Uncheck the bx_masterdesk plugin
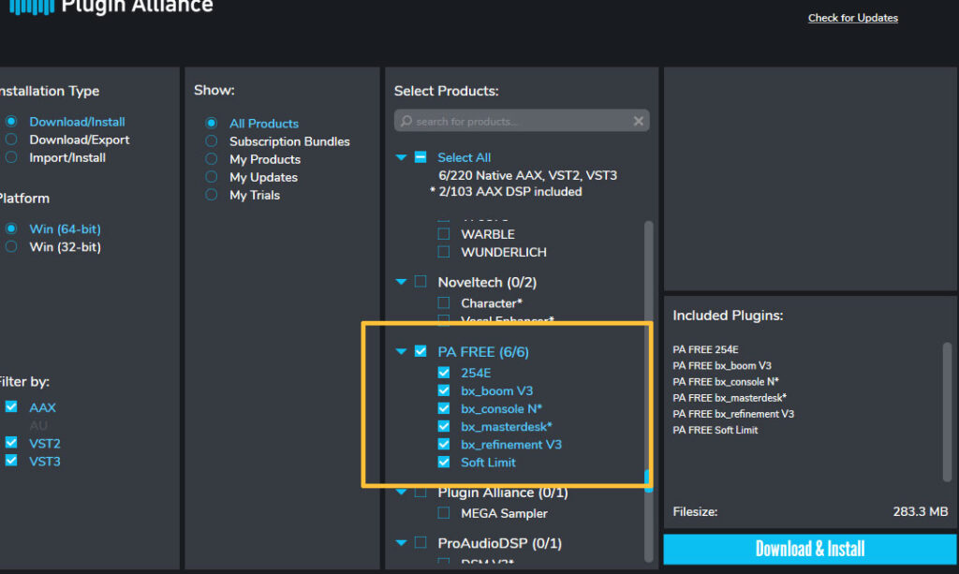This screenshot has width=959, height=574. pyautogui.click(x=444, y=426)
